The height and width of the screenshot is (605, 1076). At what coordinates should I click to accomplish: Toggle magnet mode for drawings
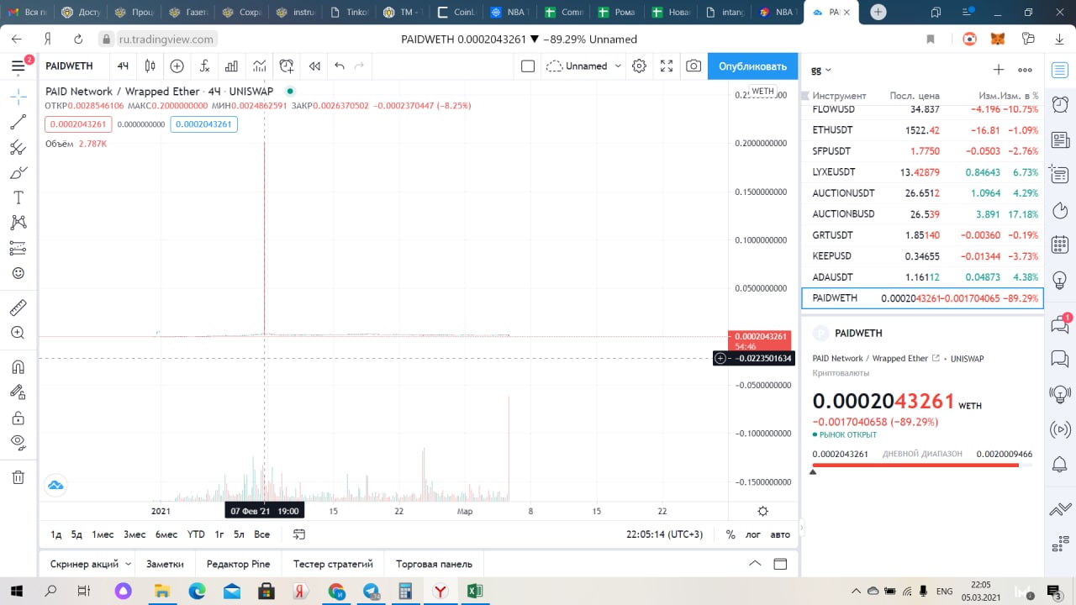pyautogui.click(x=18, y=367)
